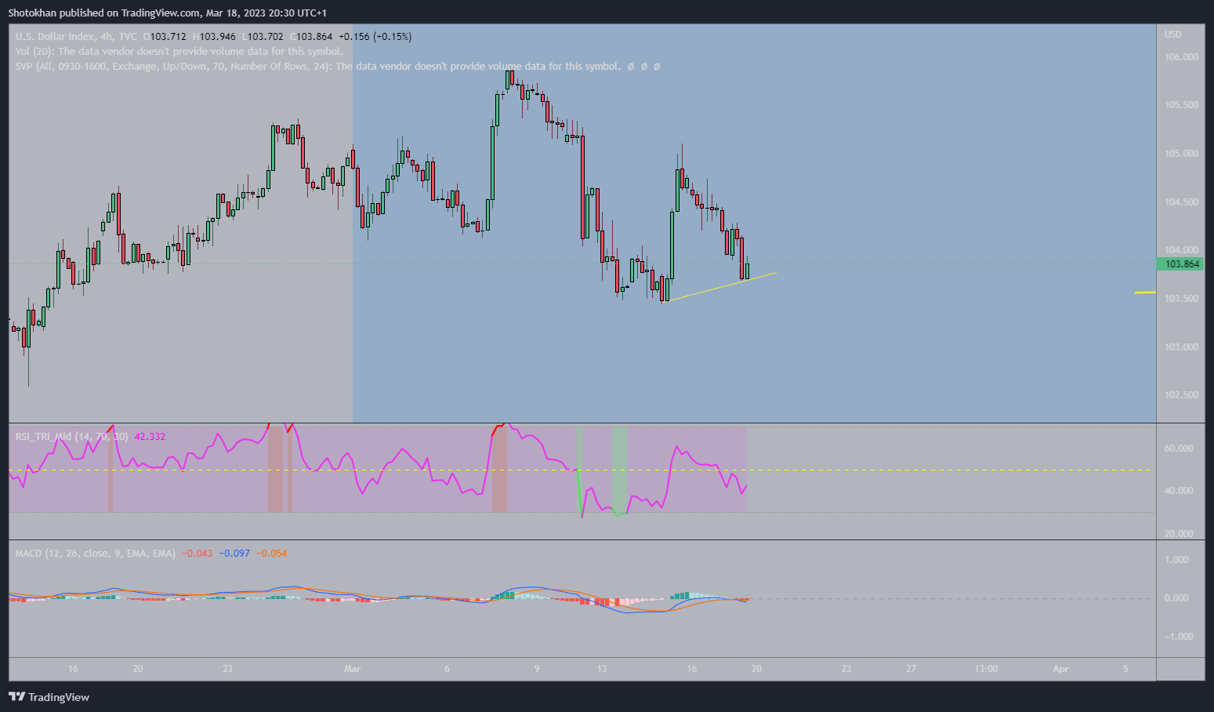Click the TradingView logo at the bottom

coord(49,697)
